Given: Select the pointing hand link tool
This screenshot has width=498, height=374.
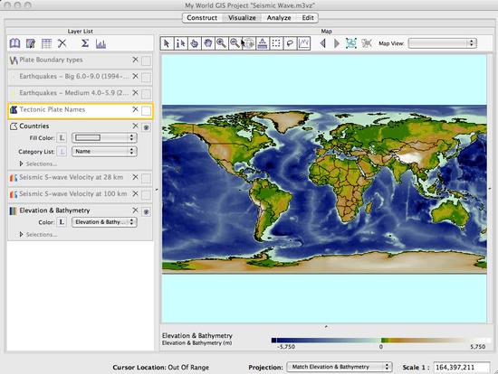Looking at the screenshot, I should (195, 43).
